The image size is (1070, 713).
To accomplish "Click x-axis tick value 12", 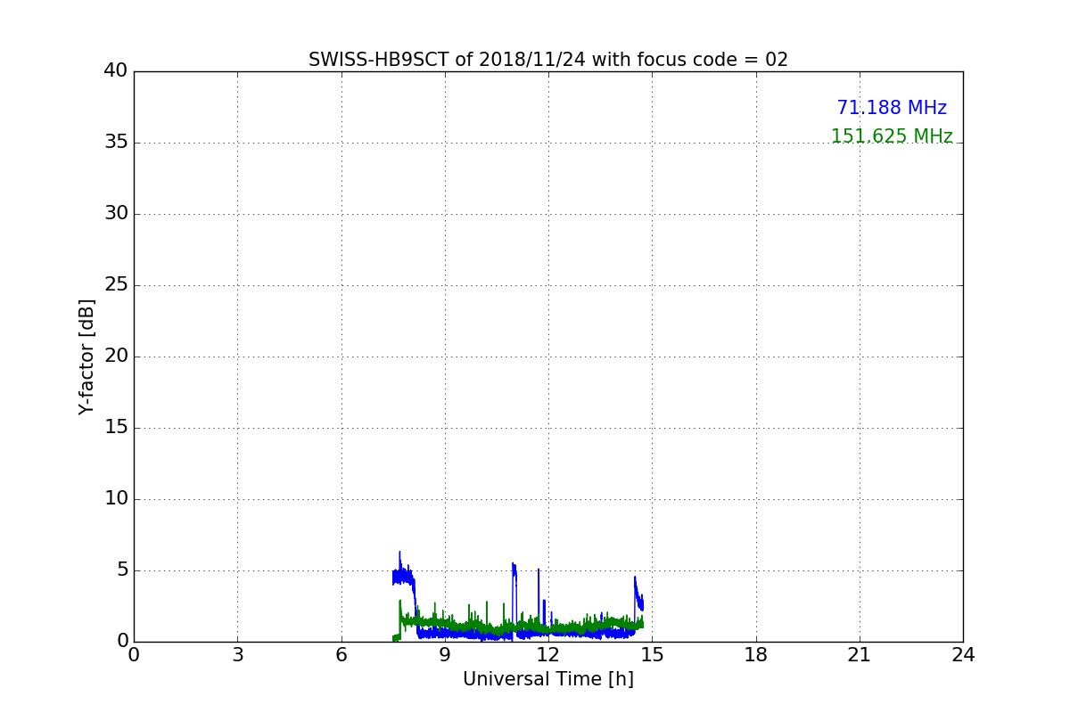I will (x=548, y=655).
